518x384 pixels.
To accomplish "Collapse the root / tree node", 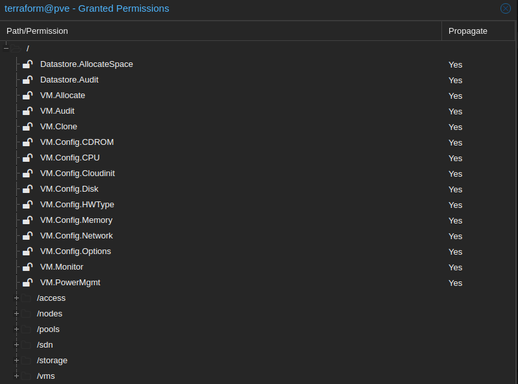I will (x=6, y=49).
